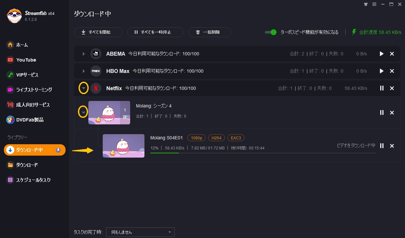Pause the Molang シーズン 4 season

[382, 113]
